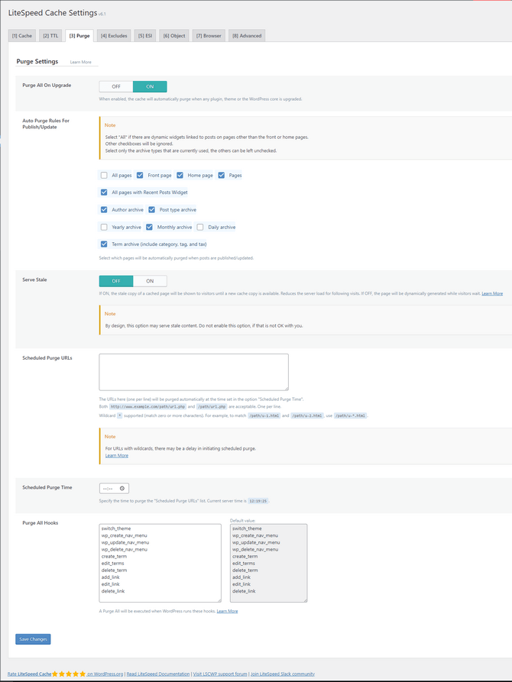Click inside the Scheduled Purge URLs textarea
Screen dimensions: 512x682
tap(193, 372)
